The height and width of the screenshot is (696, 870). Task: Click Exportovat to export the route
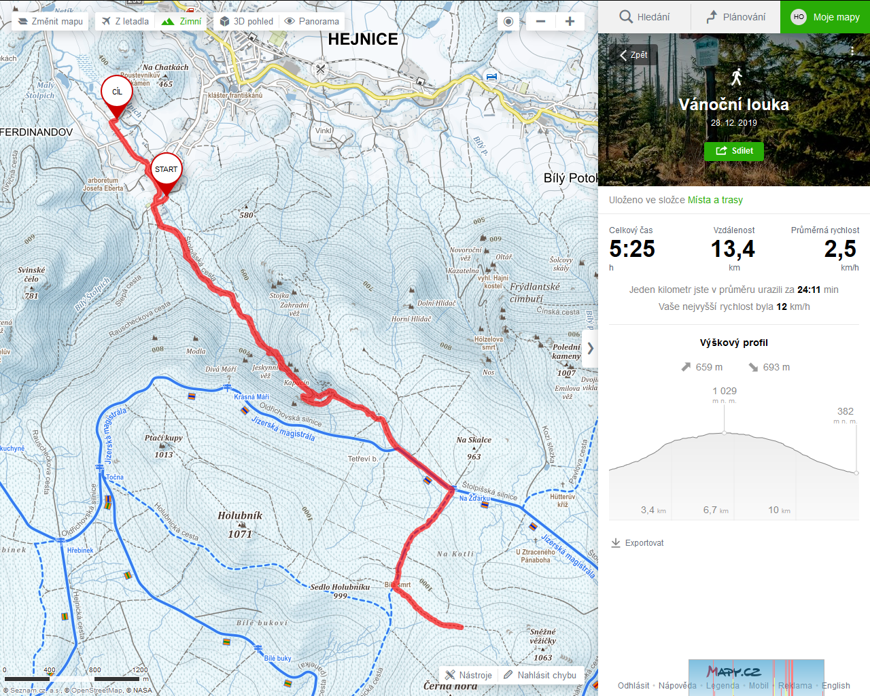(638, 543)
